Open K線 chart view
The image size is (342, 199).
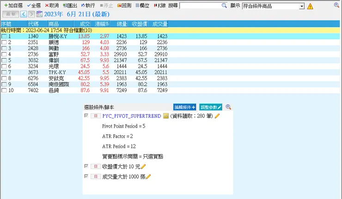(159, 6)
